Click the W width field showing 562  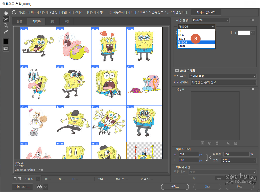pos(188,154)
